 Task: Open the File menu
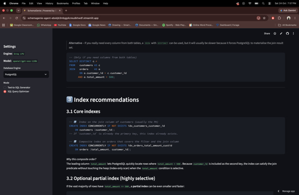coord(24,3)
